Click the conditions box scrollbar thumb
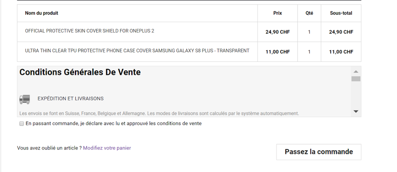Screen dimensions: 397x172 356,78
